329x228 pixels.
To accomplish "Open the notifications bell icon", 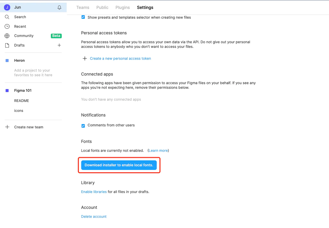I will [59, 8].
